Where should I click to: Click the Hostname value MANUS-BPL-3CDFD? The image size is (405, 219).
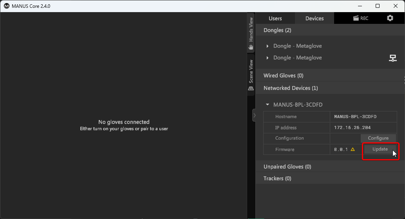point(355,117)
